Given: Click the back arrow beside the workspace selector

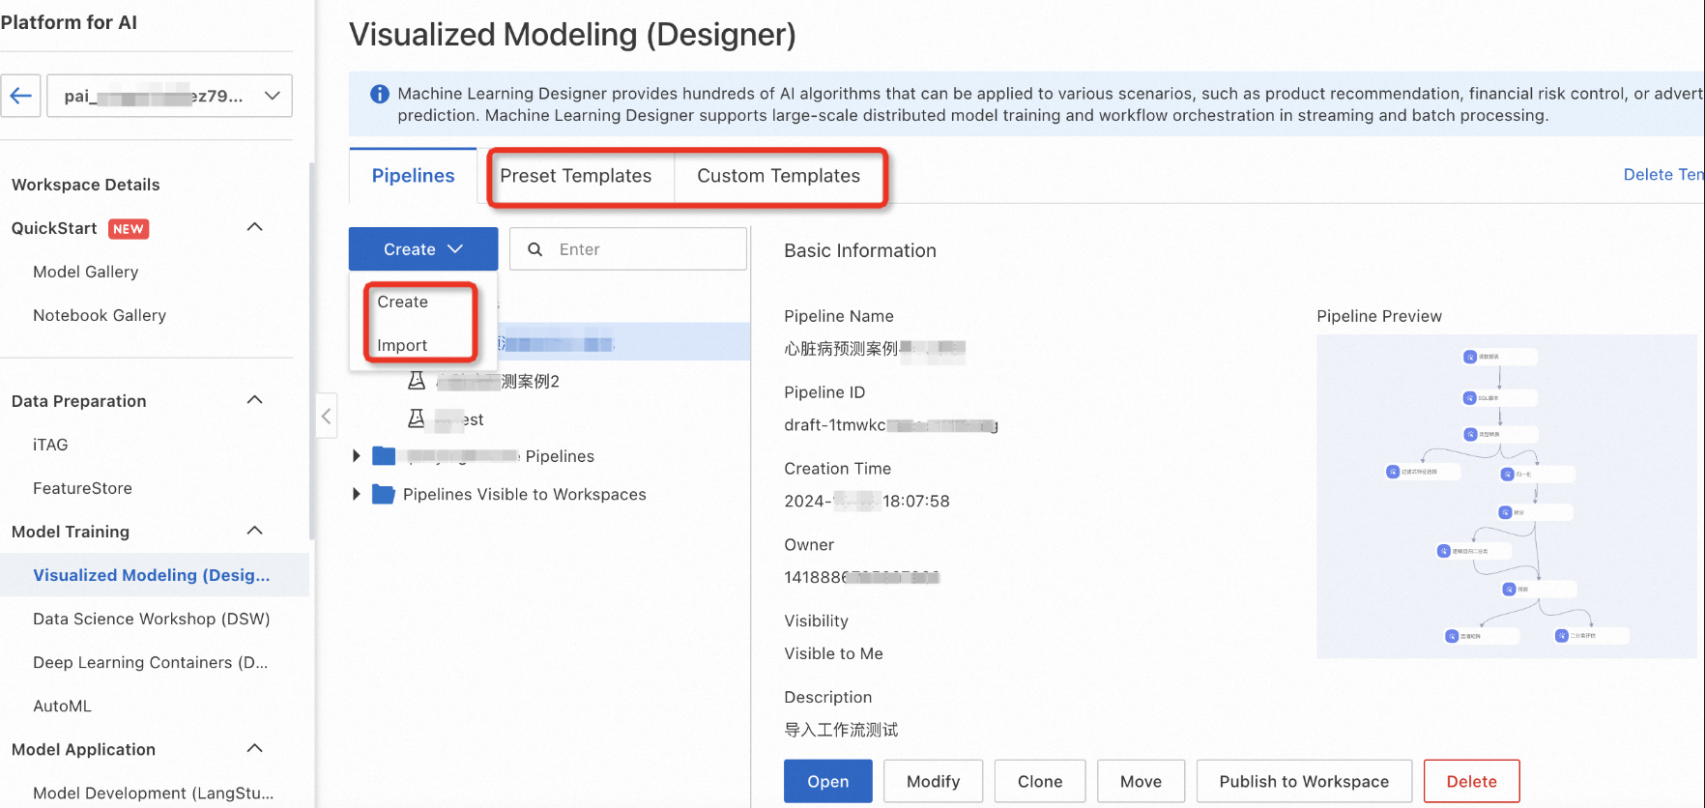Looking at the screenshot, I should click(20, 96).
